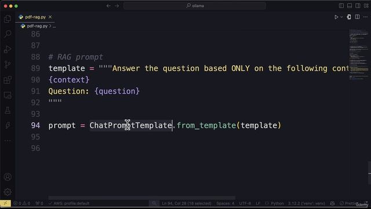Open the Accounts menu
The width and height of the screenshot is (371, 209).
tap(8, 176)
